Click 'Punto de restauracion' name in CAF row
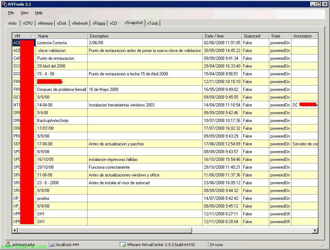The width and height of the screenshot is (330, 250). click(56, 58)
